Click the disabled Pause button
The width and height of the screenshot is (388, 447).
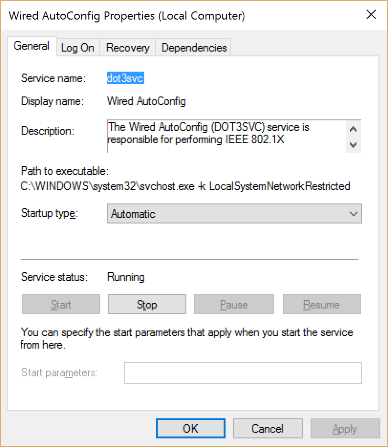pyautogui.click(x=234, y=304)
